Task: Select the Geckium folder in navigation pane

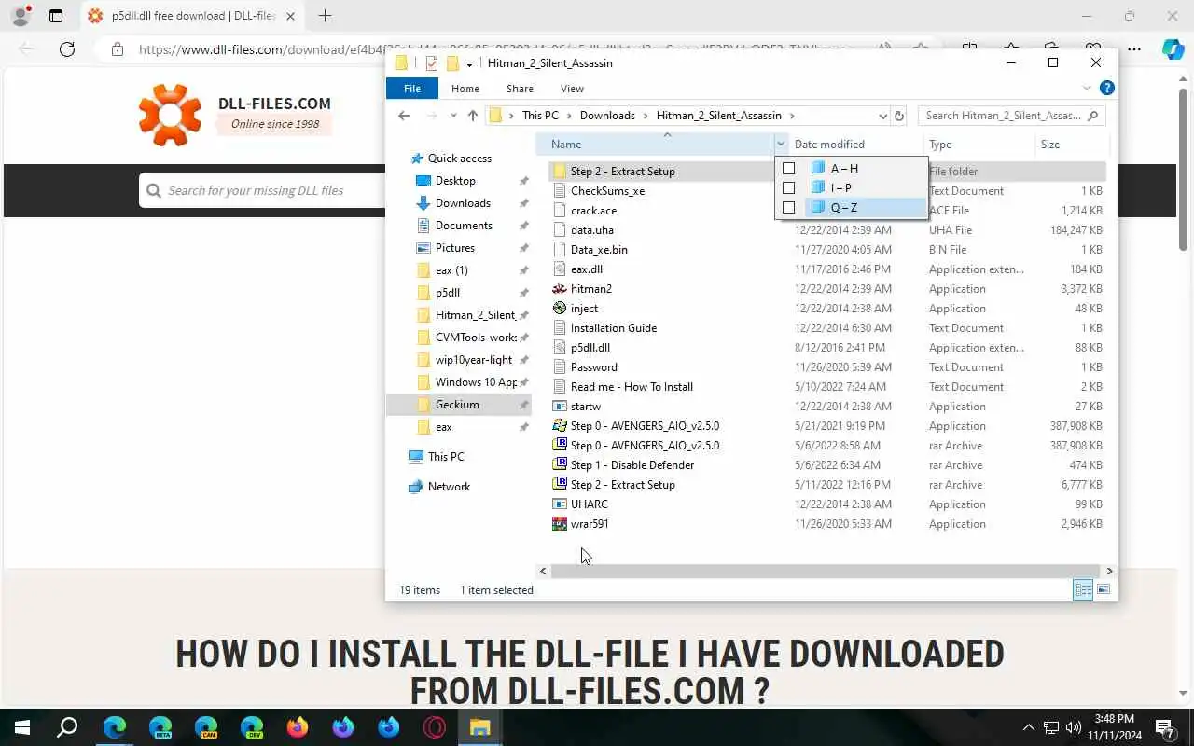Action: [x=457, y=405]
